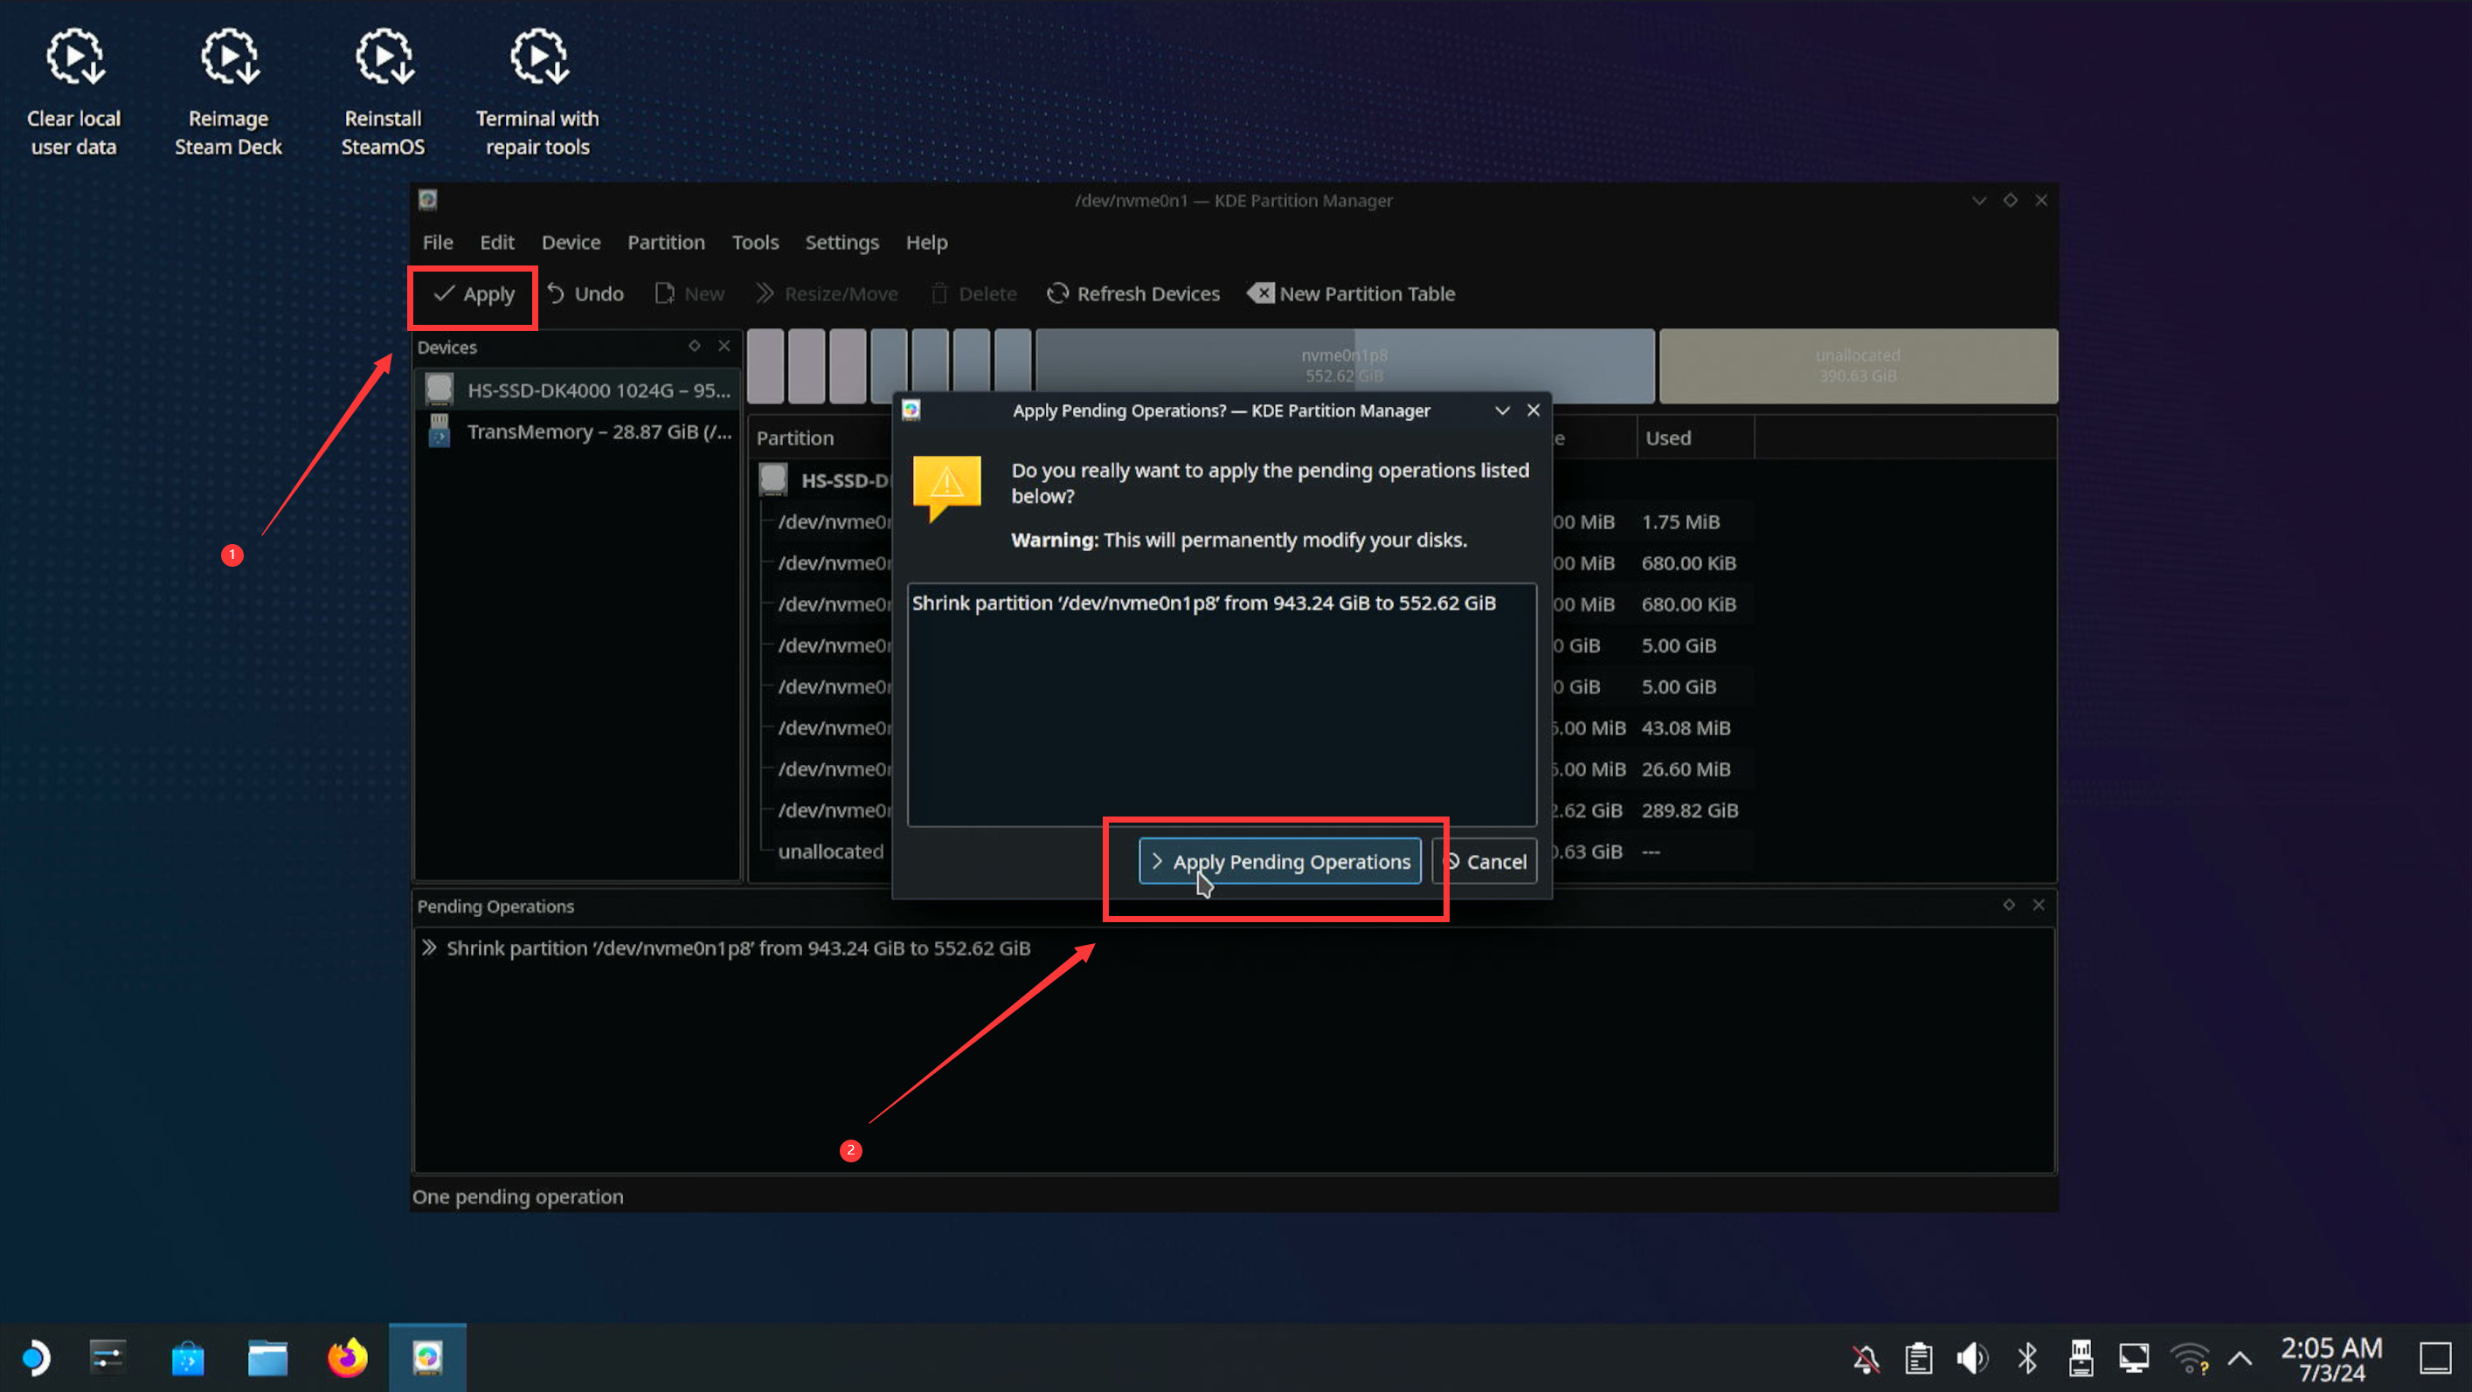Screen dimensions: 2472x1392
Task: Expand the dialog title bar chevron
Action: 1502,410
